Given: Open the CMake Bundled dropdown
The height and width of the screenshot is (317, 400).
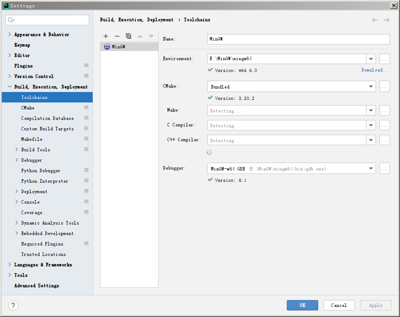Looking at the screenshot, I should [x=291, y=86].
